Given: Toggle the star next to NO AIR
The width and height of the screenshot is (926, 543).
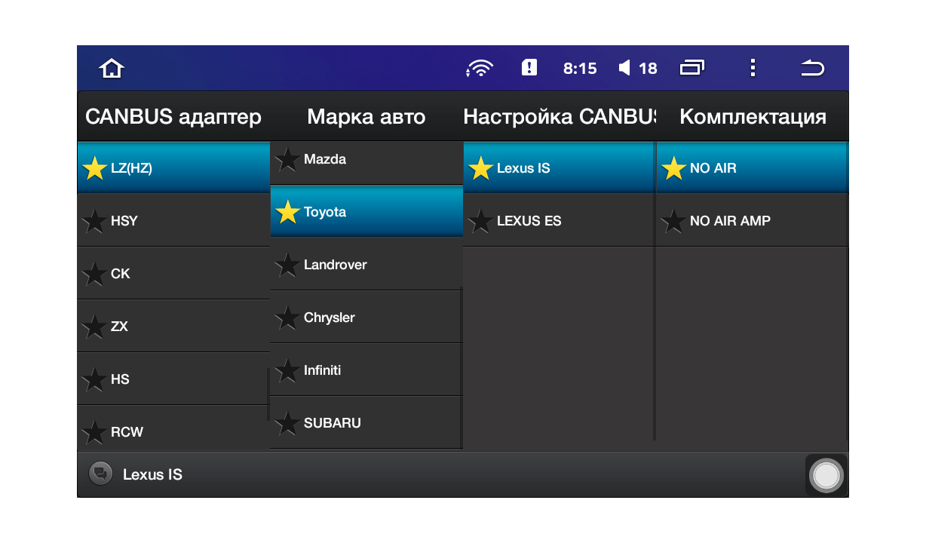Looking at the screenshot, I should click(673, 168).
